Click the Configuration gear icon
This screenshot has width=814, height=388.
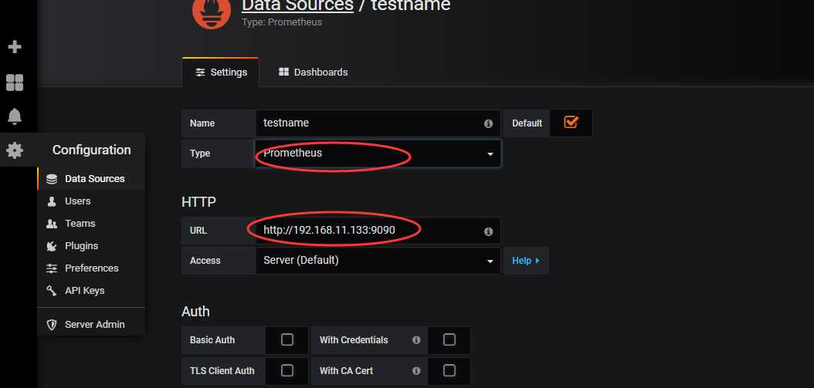(x=15, y=150)
